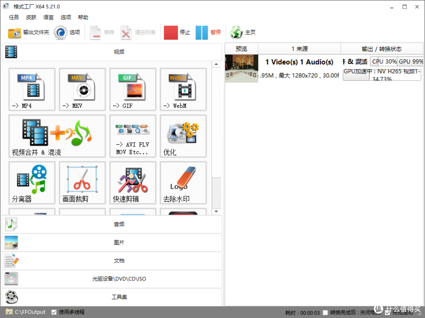Open 视频合并 & 混流 tool
Viewport: 425px width, 318px height.
[57, 136]
